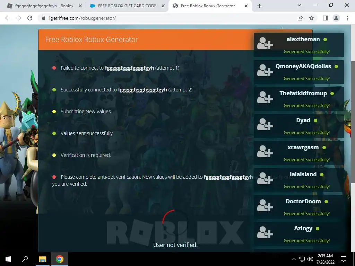Click the add-user icon beside Thefatkidfromup

point(265,97)
